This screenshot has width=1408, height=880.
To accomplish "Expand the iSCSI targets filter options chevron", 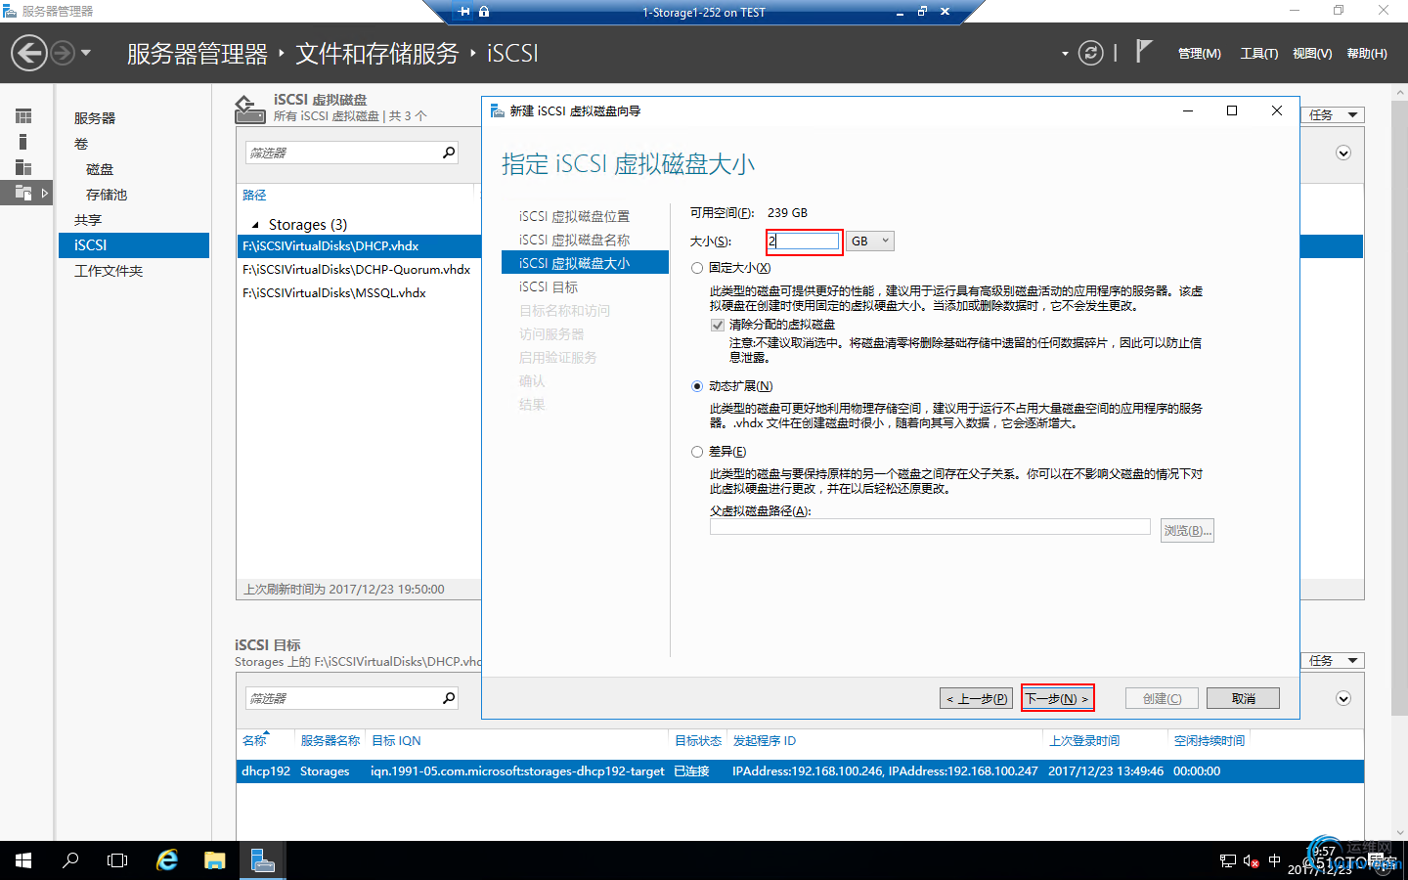I will click(x=1343, y=698).
